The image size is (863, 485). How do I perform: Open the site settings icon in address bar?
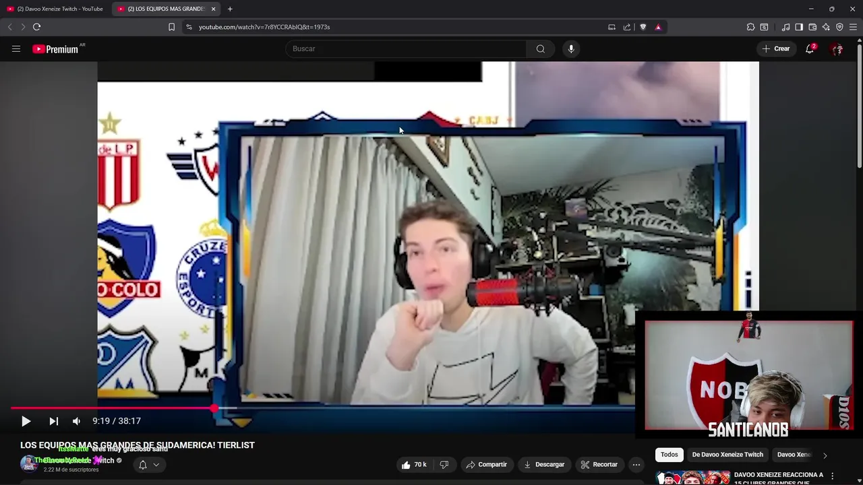click(x=189, y=27)
